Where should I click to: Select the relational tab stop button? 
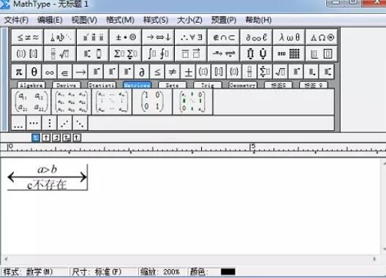tap(67, 138)
